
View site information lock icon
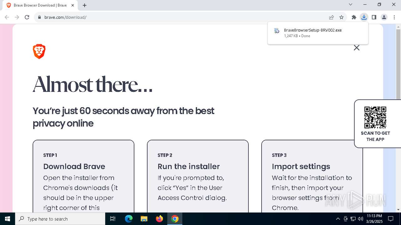click(39, 17)
